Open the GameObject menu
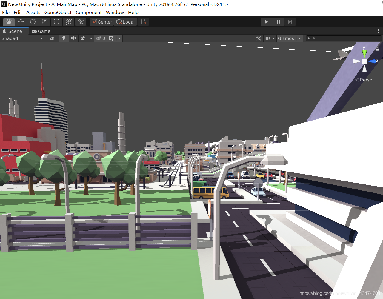This screenshot has width=383, height=299. [x=58, y=13]
